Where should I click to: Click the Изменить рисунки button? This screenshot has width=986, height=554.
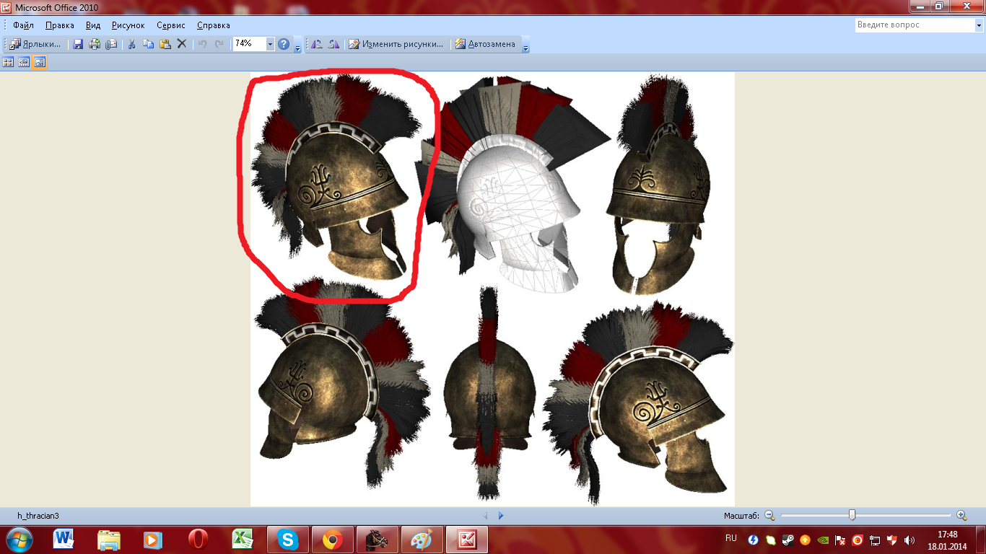(396, 44)
